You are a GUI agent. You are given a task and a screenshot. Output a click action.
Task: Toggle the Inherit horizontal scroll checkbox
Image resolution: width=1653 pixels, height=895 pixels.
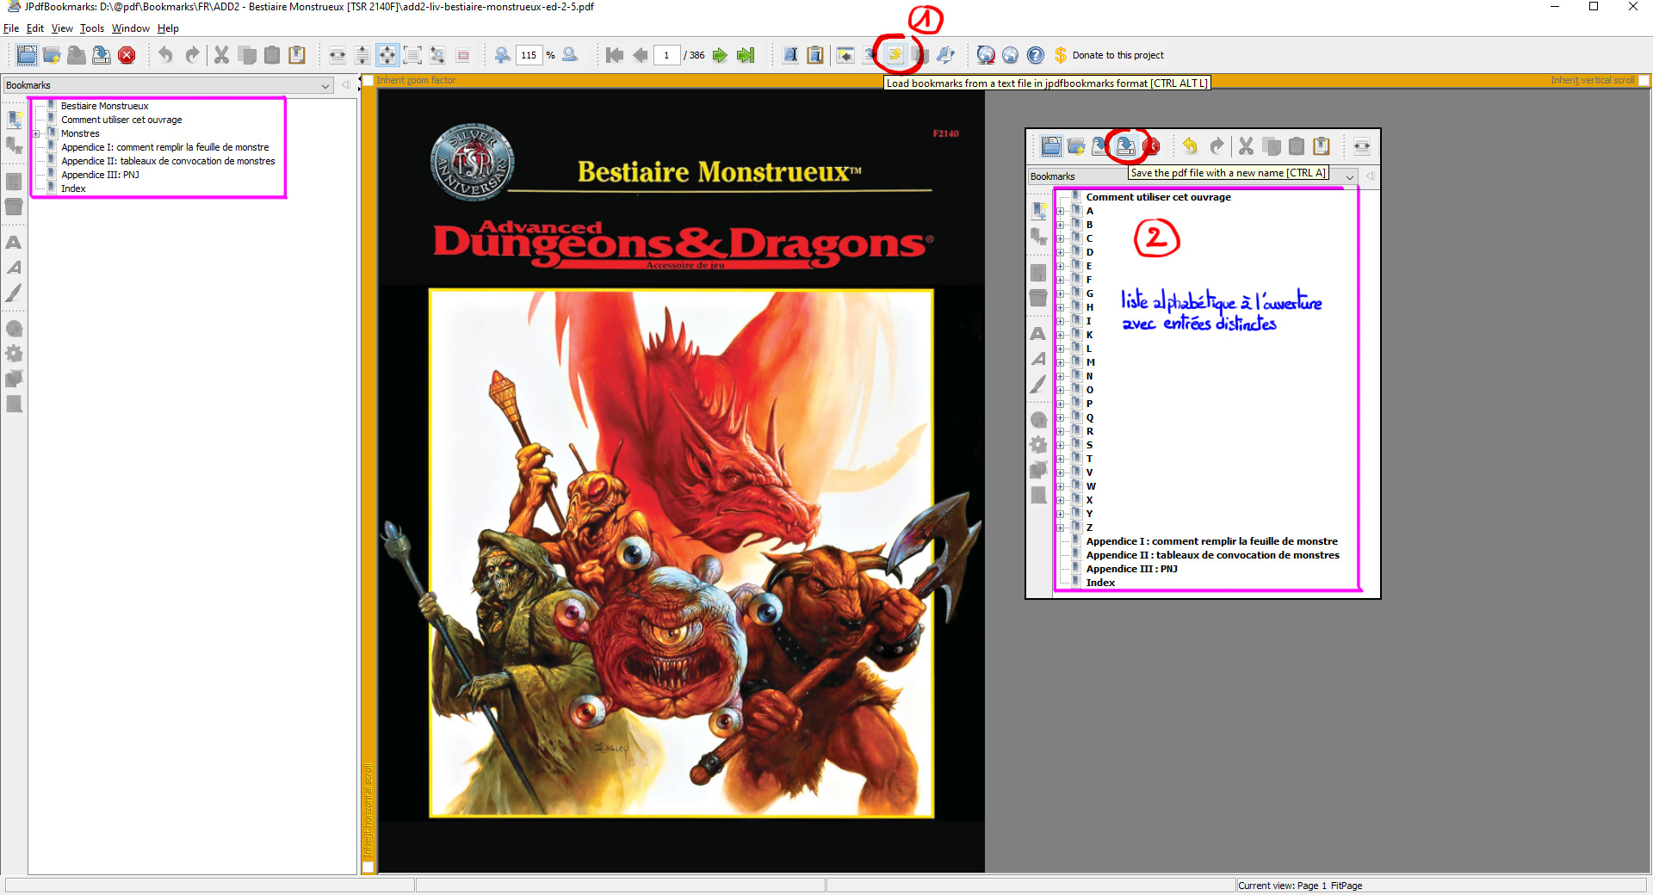pyautogui.click(x=368, y=867)
